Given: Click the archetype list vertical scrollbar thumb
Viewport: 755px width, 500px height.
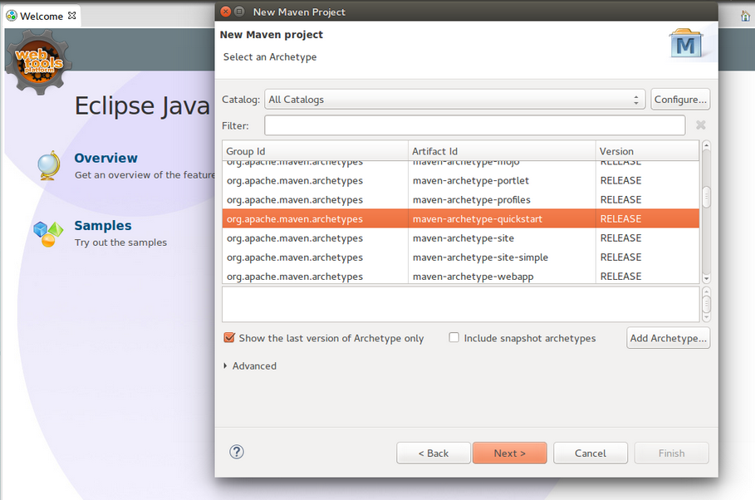Looking at the screenshot, I should click(706, 197).
